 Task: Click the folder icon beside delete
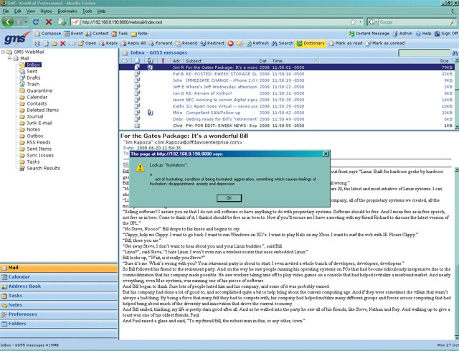pyautogui.click(x=55, y=43)
